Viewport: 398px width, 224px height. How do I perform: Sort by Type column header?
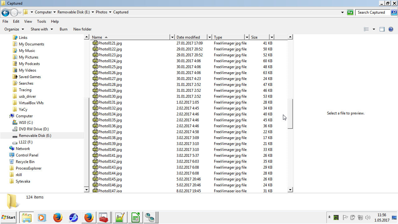tap(229, 37)
